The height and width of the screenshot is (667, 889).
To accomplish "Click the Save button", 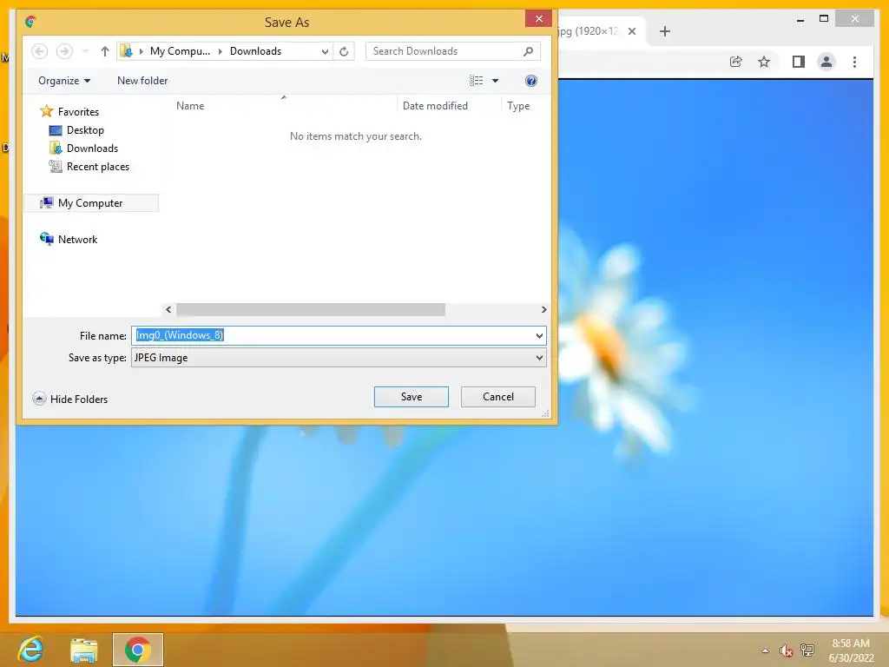I will 411,396.
